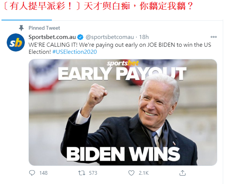
Task: Like the tweet with heart icon
Action: pyautogui.click(x=132, y=173)
